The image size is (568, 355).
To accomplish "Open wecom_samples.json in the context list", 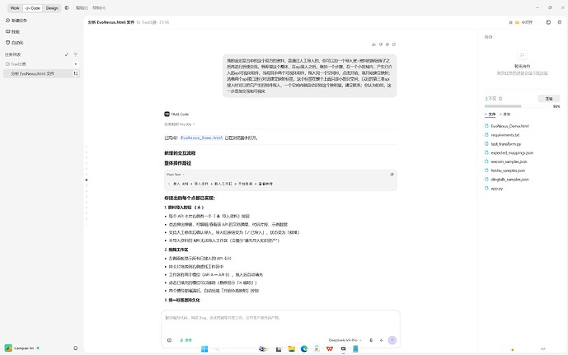I will click(509, 161).
